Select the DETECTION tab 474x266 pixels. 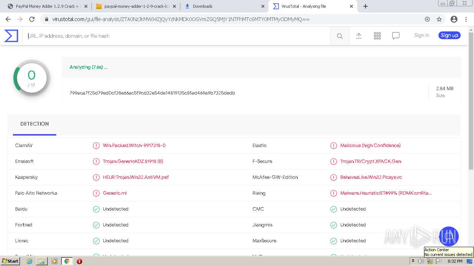click(x=34, y=124)
